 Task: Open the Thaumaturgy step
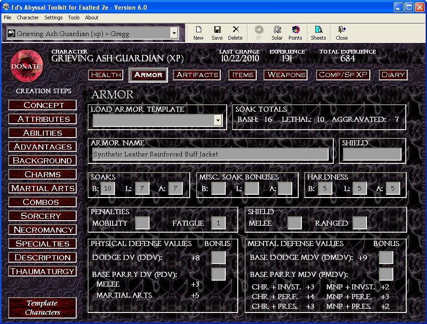(42, 271)
